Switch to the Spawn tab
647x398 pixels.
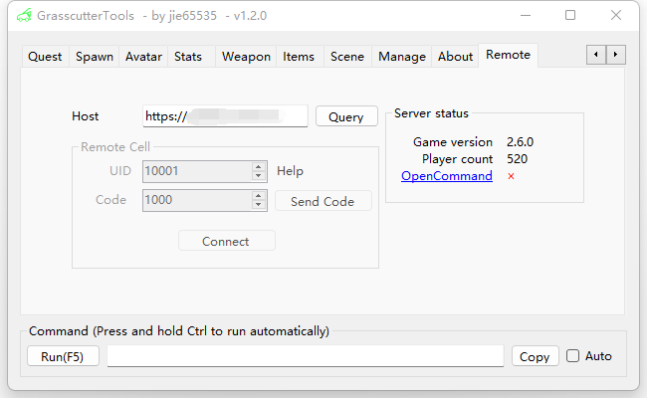click(x=95, y=57)
